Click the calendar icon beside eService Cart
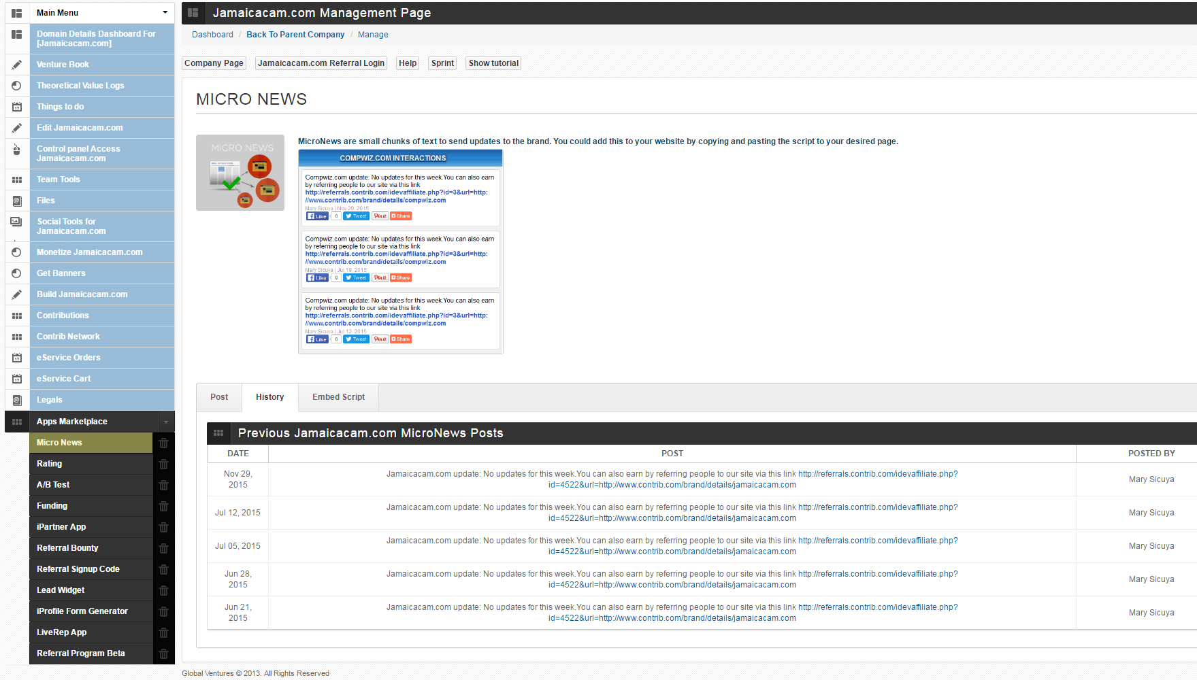 tap(17, 379)
